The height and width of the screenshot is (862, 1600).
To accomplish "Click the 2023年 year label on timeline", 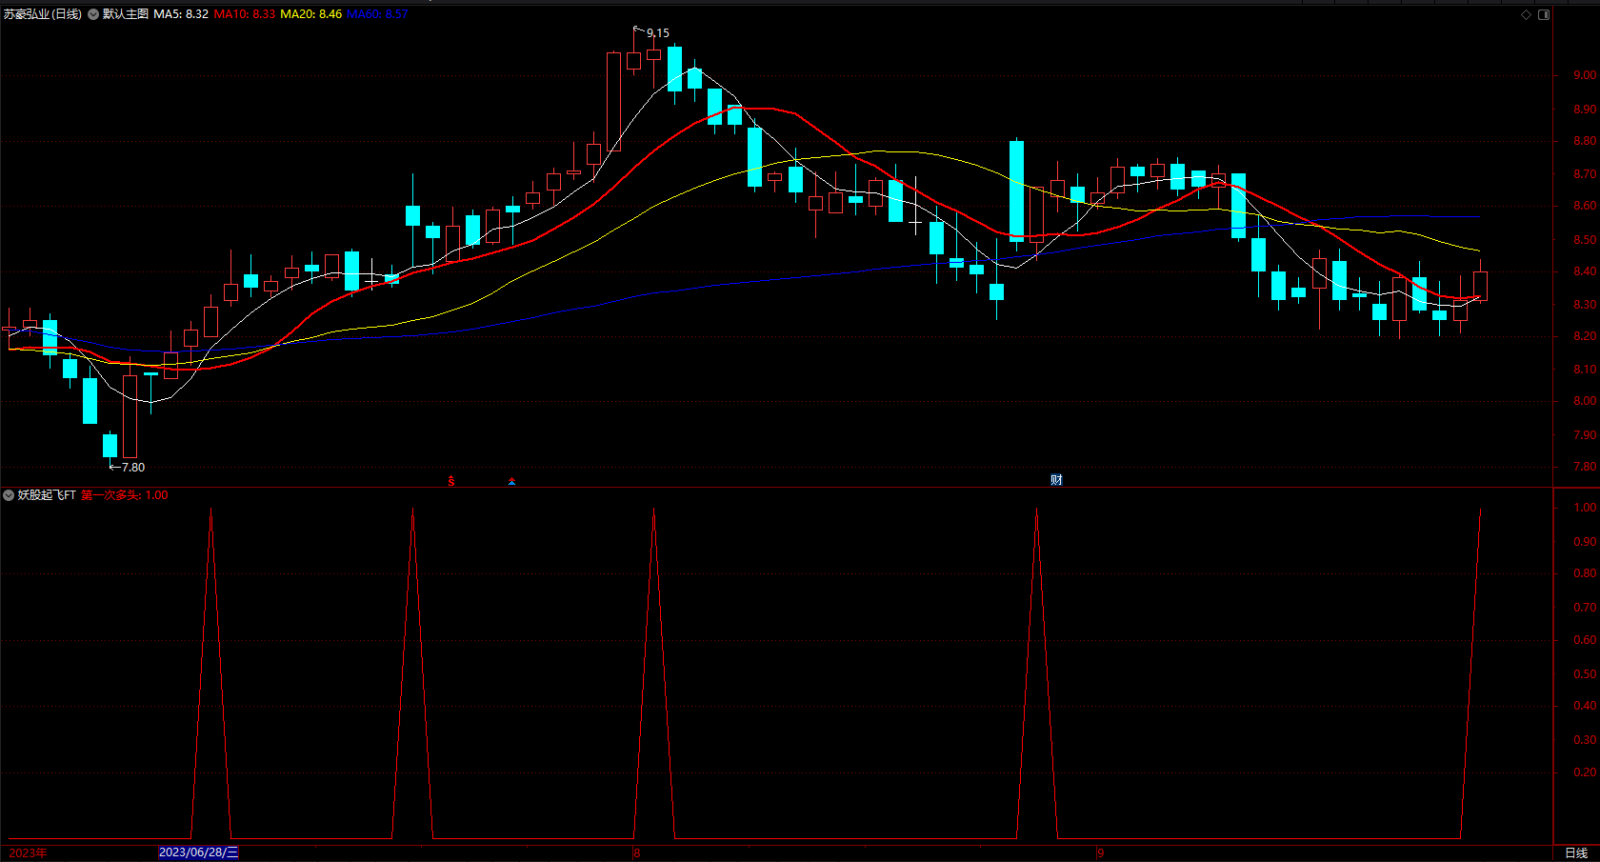I will pos(28,852).
